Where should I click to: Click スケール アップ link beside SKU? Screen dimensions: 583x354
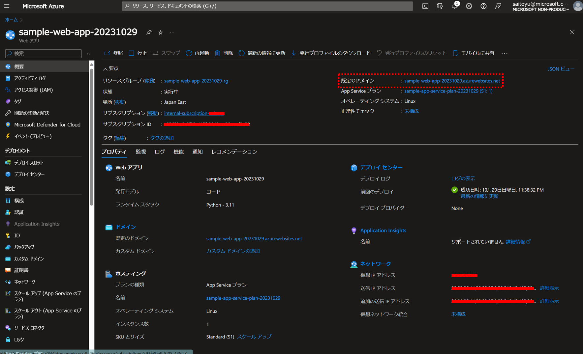click(254, 337)
